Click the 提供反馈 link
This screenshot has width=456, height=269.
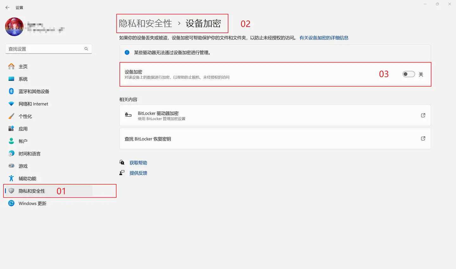[x=138, y=173]
